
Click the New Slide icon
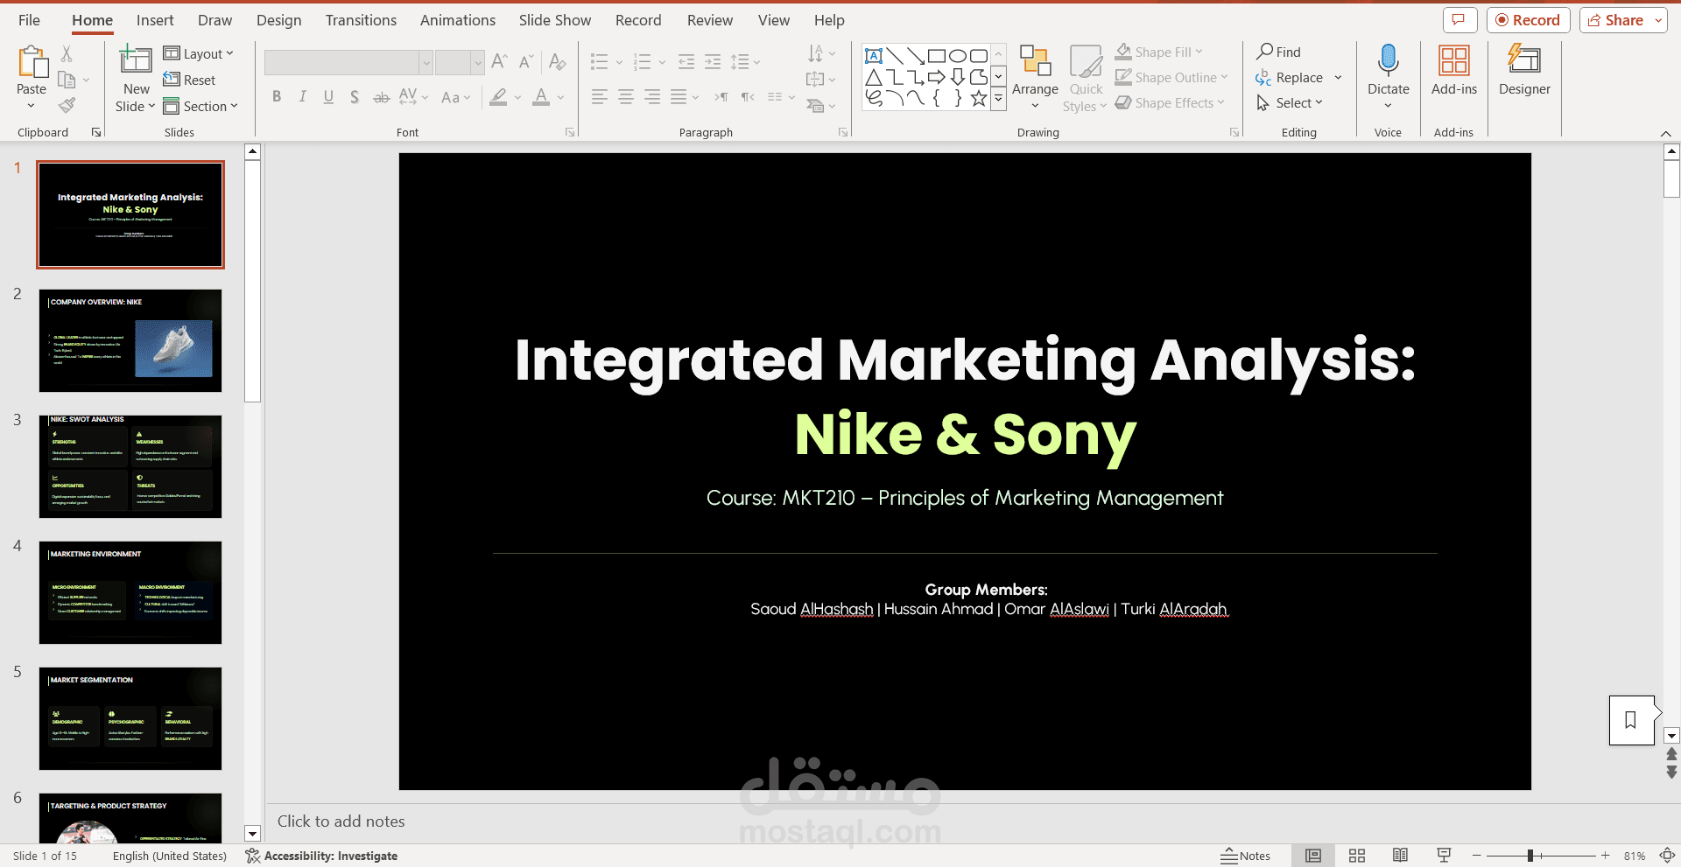click(x=135, y=59)
